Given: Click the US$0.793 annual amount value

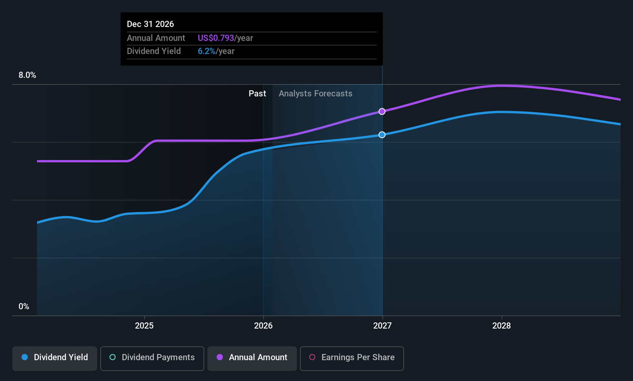Looking at the screenshot, I should [216, 38].
